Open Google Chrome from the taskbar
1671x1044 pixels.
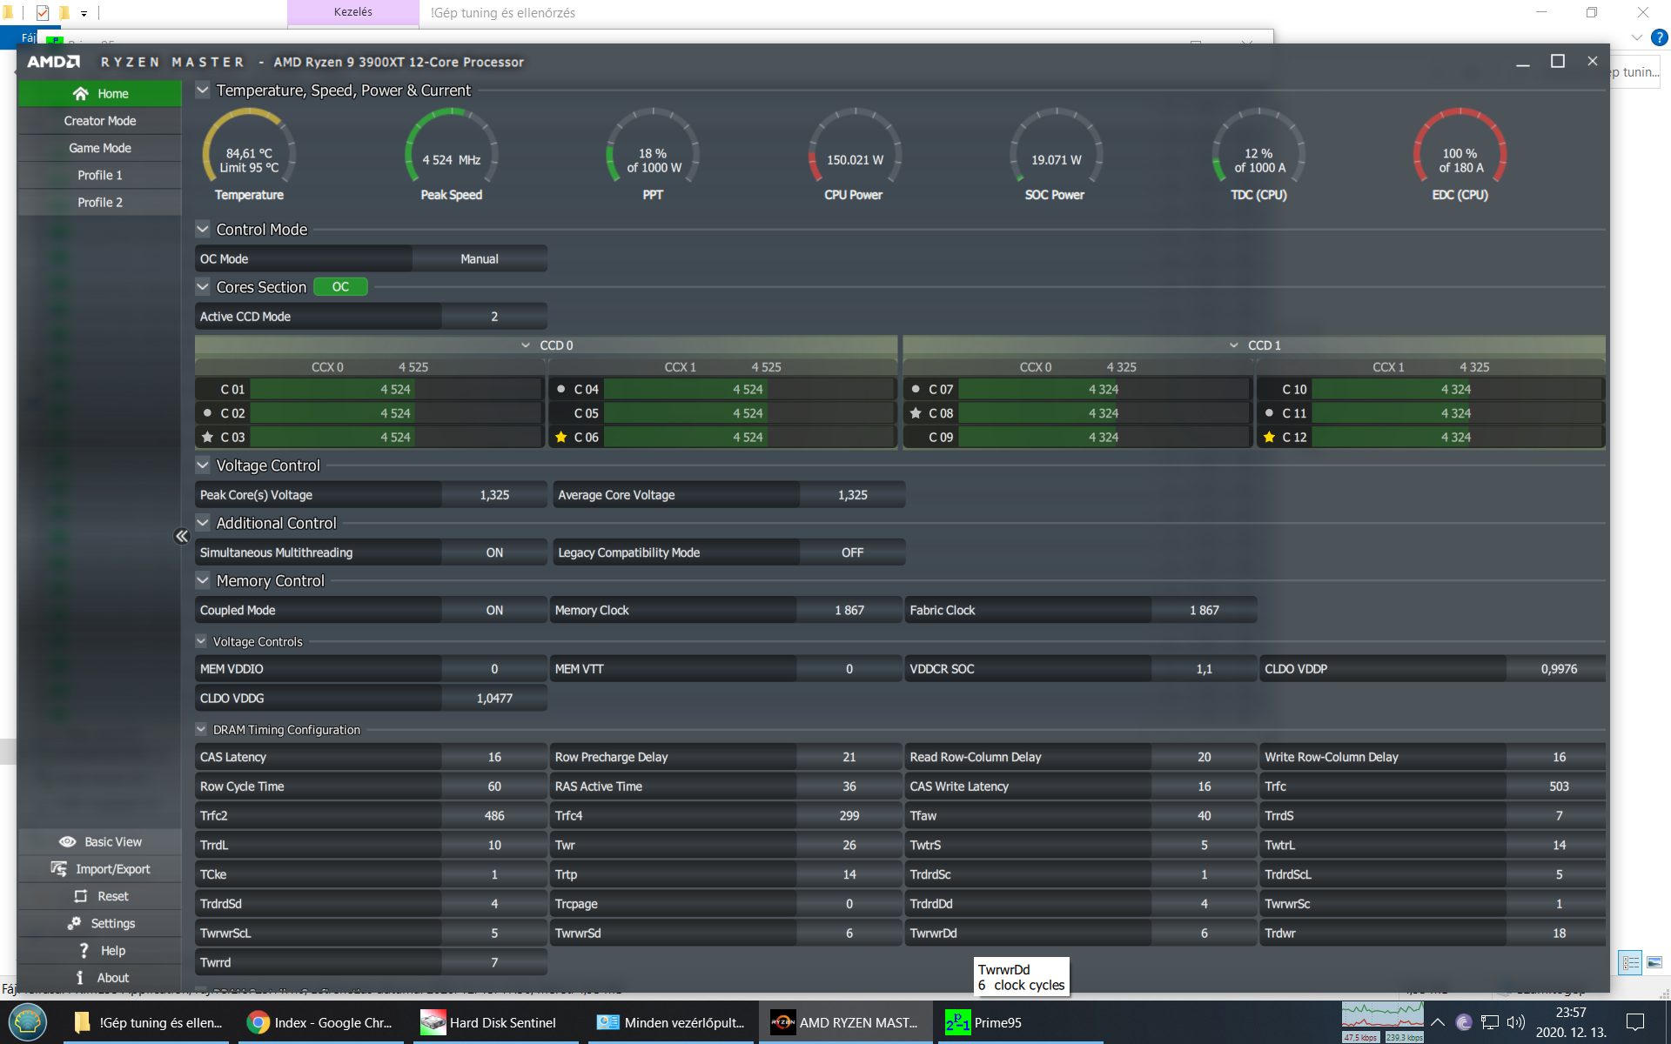(x=321, y=1022)
